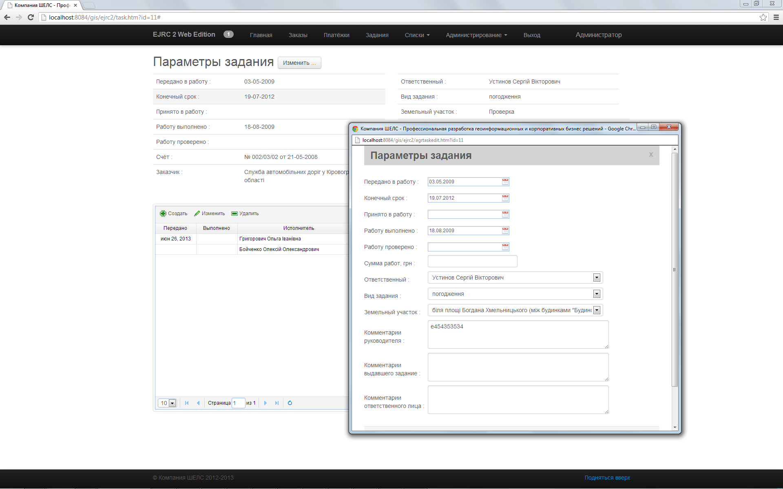
Task: Open calendar picker for Работу проверено
Action: tap(505, 247)
